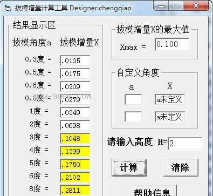Minimize the 拔模增量计算工具 window

pyautogui.click(x=161, y=6)
